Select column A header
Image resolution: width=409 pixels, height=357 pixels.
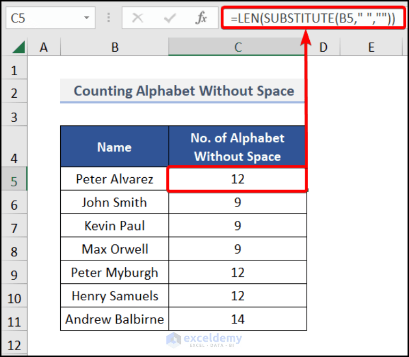pyautogui.click(x=44, y=47)
